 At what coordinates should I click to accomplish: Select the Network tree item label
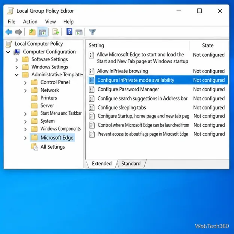pos(50,90)
